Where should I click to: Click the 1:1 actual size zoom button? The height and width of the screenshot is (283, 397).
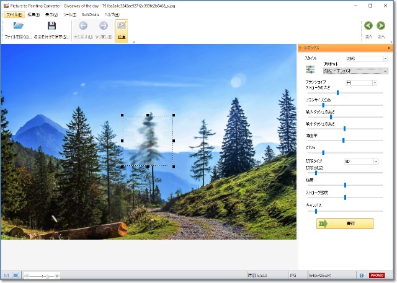coord(6,275)
